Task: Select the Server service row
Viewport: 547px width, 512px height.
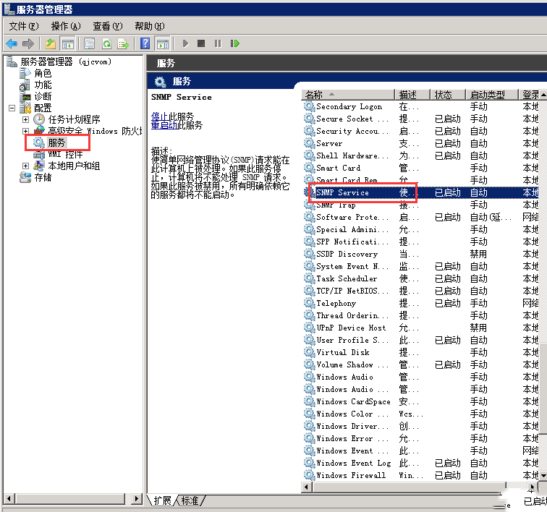Action: (420, 143)
